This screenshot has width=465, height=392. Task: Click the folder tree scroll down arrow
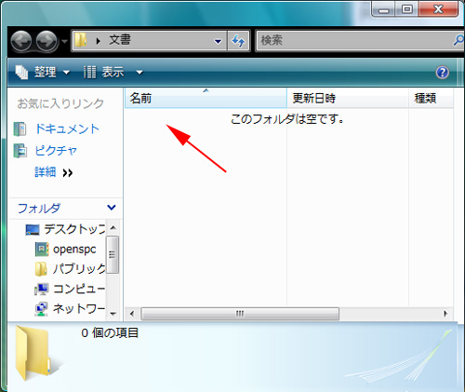click(113, 314)
